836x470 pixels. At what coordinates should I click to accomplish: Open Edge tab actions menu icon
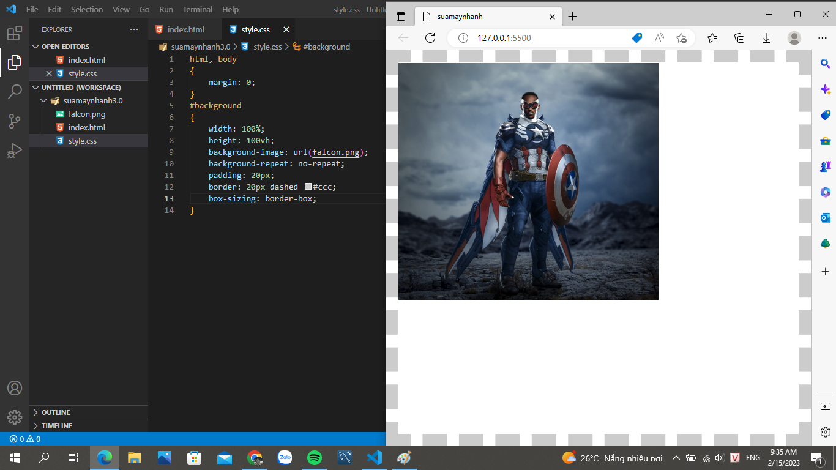click(x=401, y=17)
